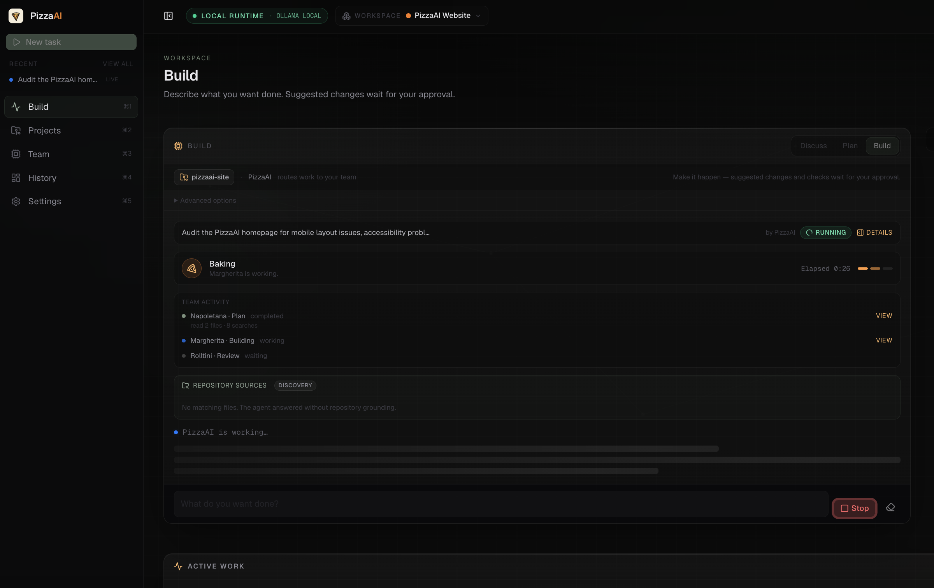
Task: Select the pizzaai-site project chip
Action: tap(204, 177)
